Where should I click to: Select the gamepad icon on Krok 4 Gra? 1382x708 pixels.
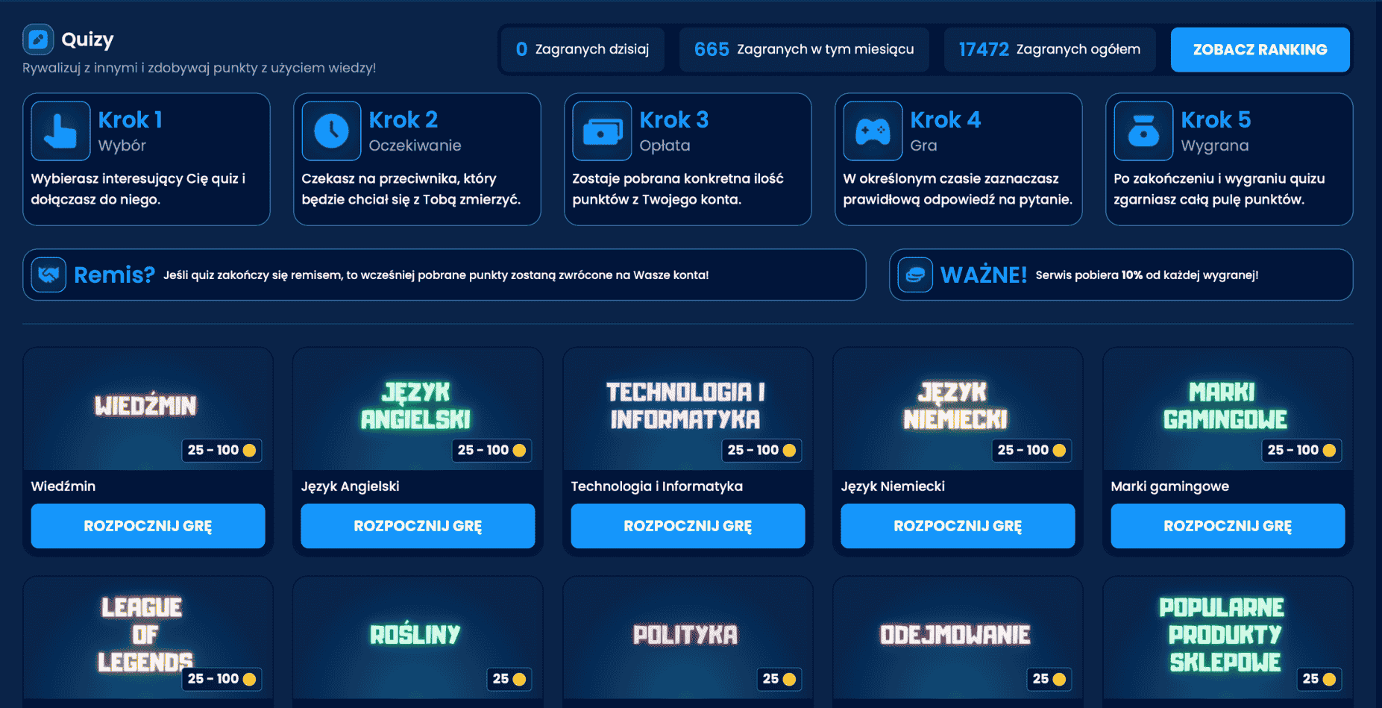[873, 131]
